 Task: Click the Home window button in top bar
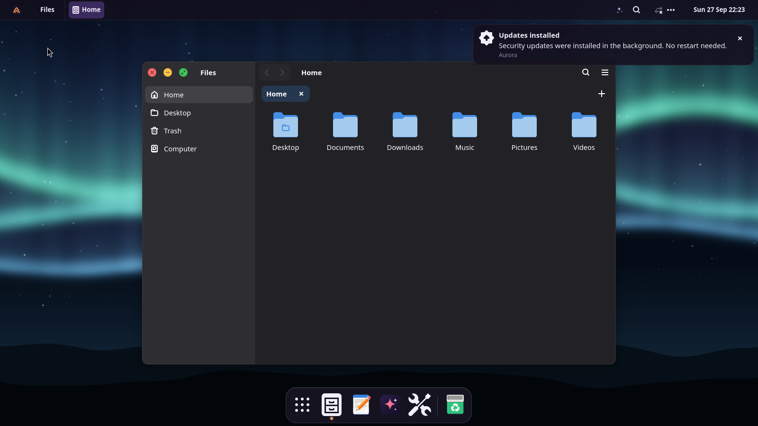(x=86, y=9)
